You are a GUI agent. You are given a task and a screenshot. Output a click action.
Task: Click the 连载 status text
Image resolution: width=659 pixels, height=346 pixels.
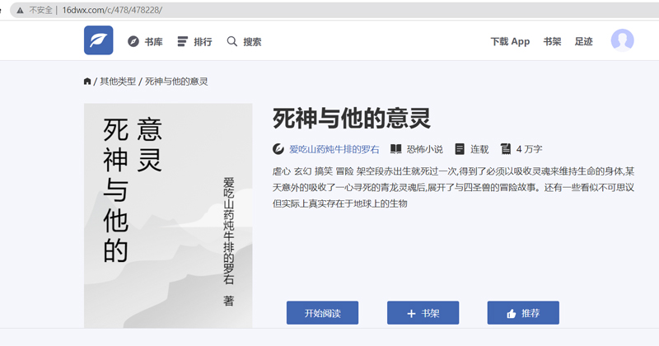point(479,149)
